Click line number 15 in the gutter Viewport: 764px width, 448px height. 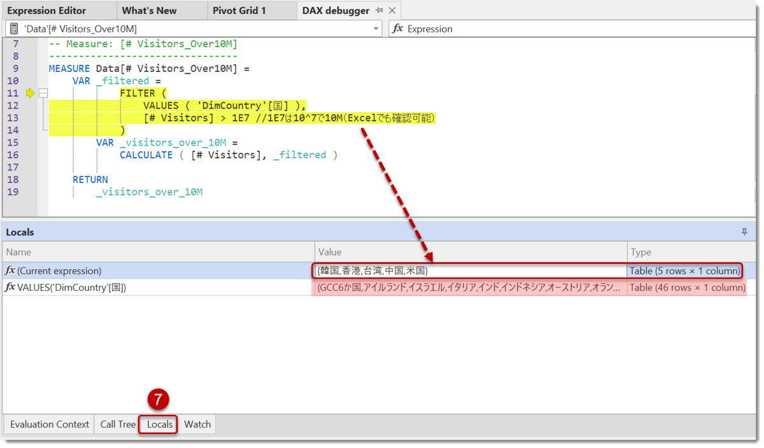13,143
